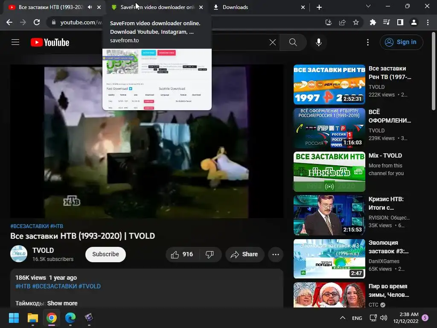437x328 pixels.
Task: Open Пир во время зимы video thumbnail
Action: tap(329, 295)
